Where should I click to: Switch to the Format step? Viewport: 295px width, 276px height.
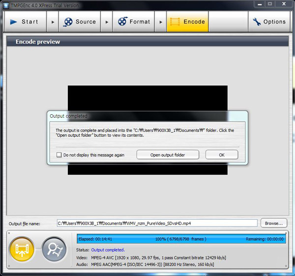(134, 22)
